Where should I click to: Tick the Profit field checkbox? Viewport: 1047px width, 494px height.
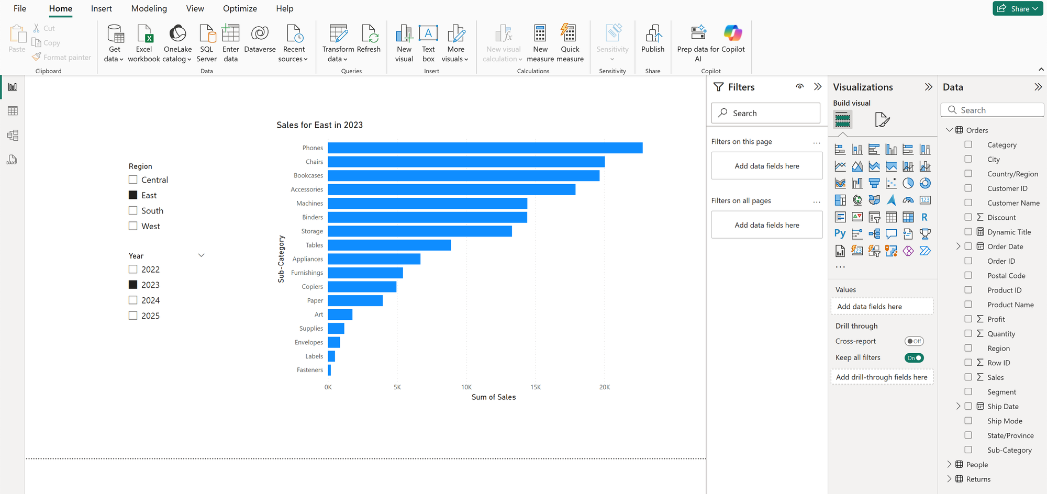coord(968,319)
